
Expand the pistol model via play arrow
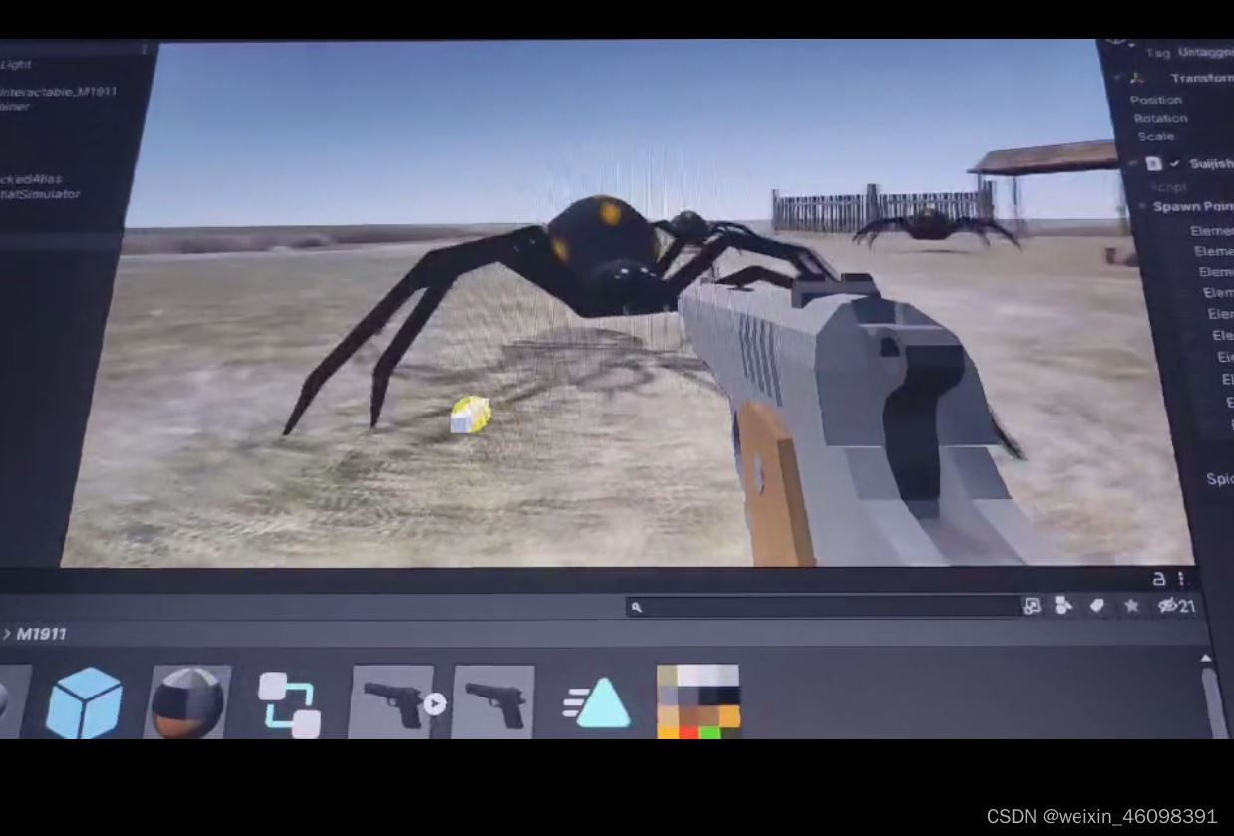434,703
